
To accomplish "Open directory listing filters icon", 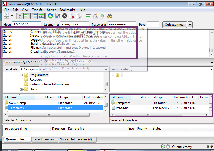I will 88,16.
